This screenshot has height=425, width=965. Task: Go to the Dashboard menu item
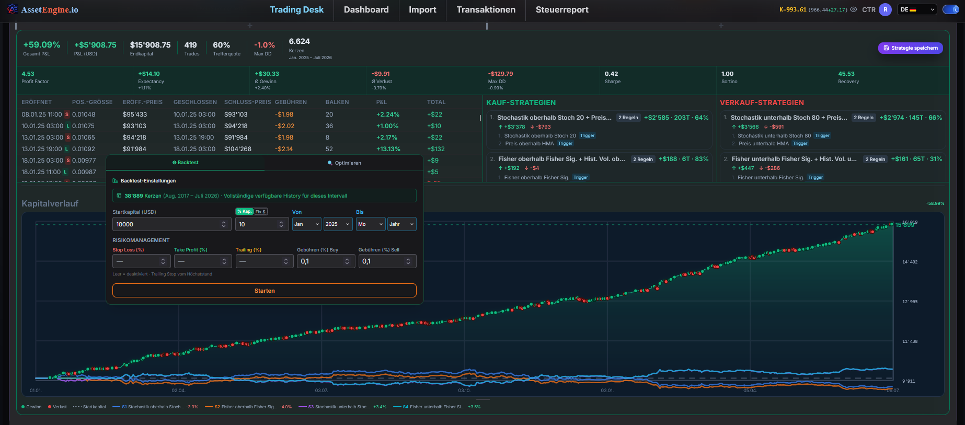click(x=366, y=9)
